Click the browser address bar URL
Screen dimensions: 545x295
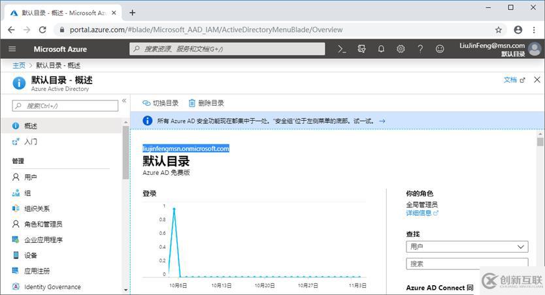tap(206, 30)
